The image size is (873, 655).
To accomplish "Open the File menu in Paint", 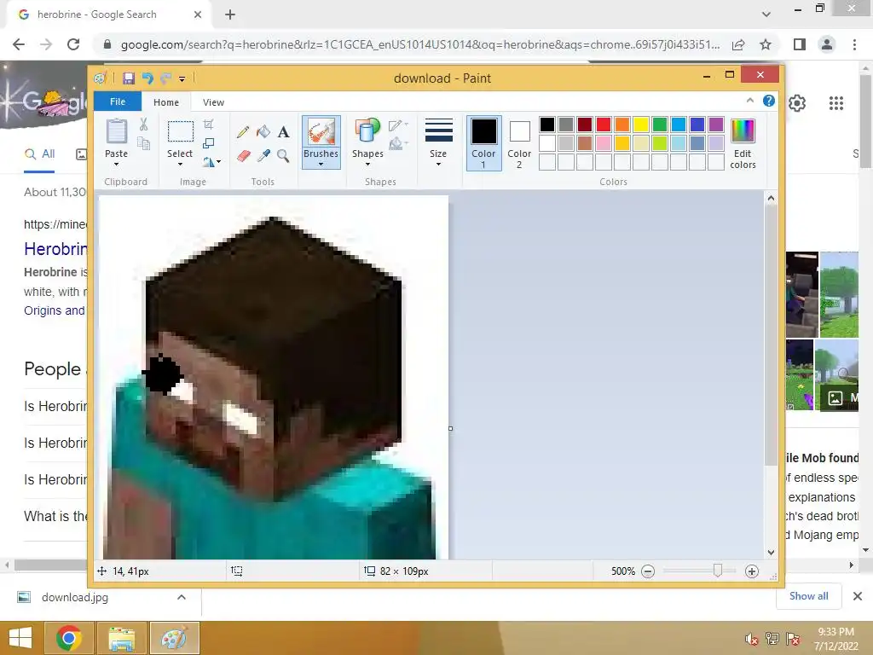I will (118, 102).
